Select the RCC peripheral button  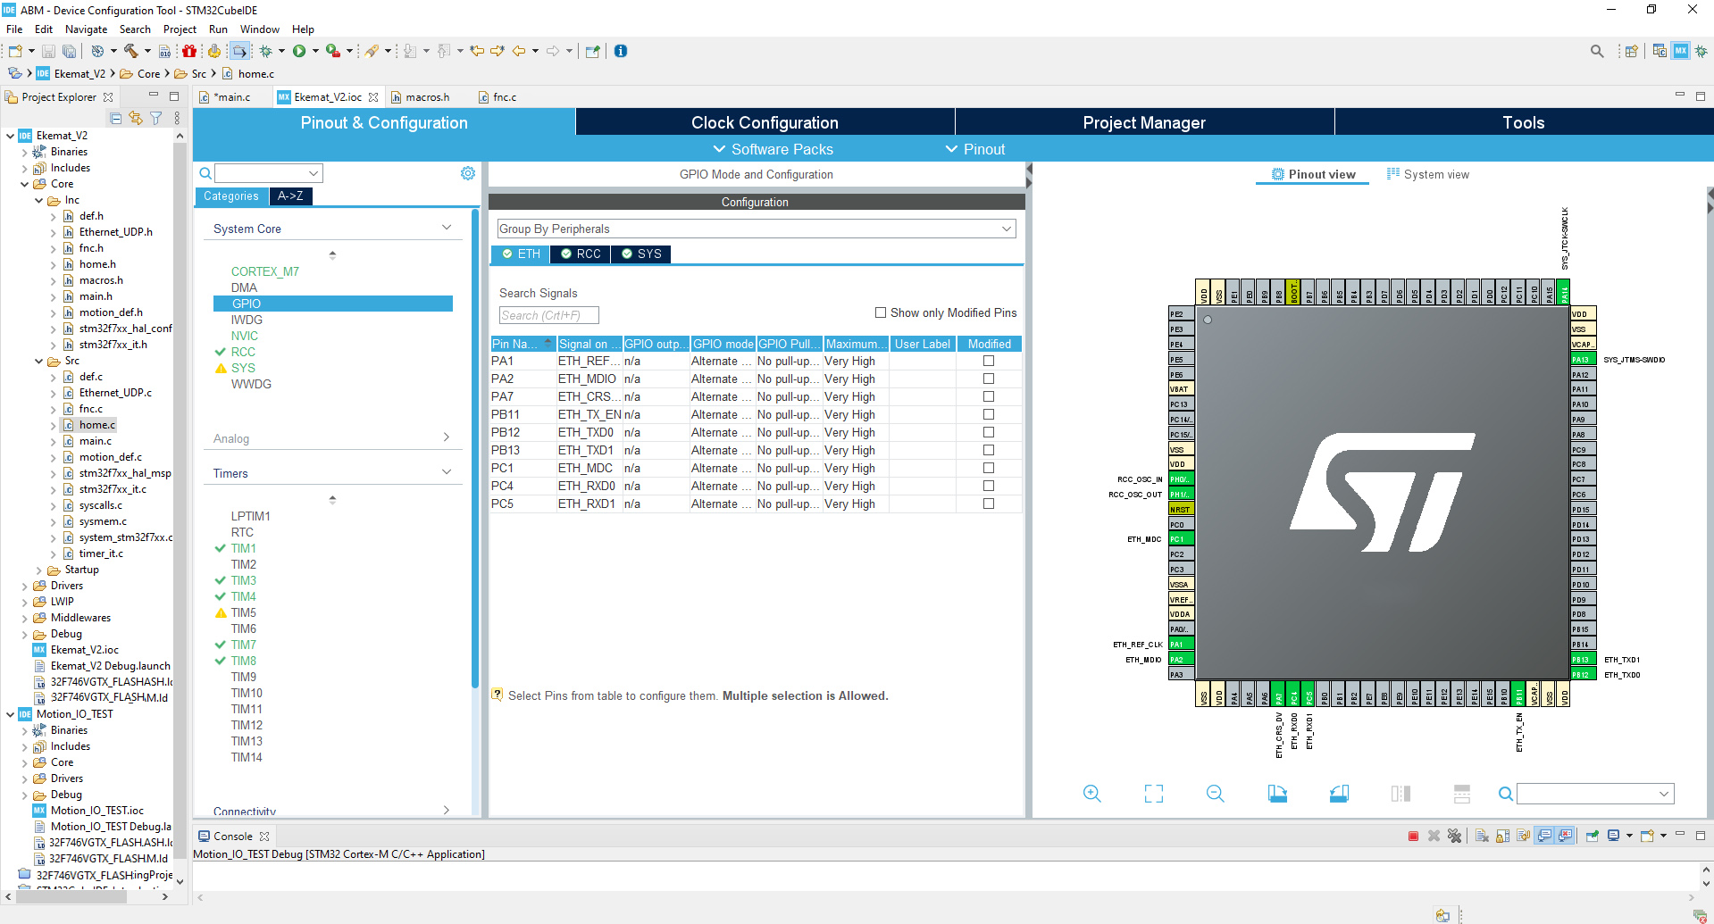[x=581, y=254]
